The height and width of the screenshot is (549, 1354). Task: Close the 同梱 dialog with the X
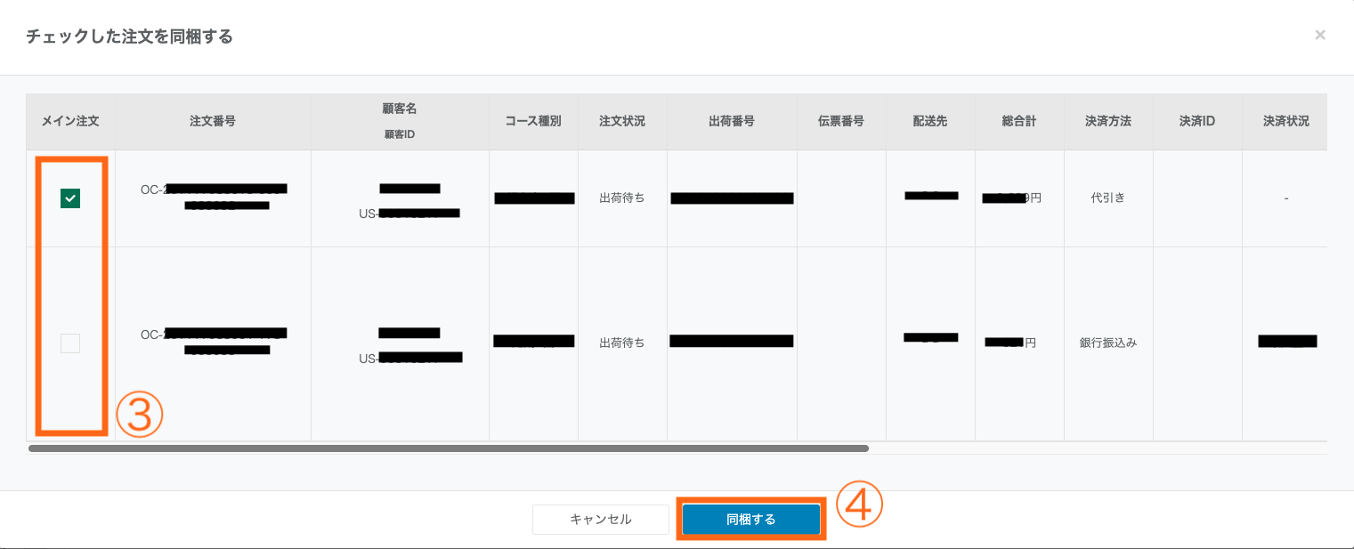1320,36
